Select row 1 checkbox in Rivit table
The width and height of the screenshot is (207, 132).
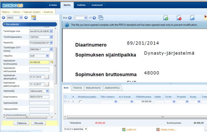(x=65, y=101)
